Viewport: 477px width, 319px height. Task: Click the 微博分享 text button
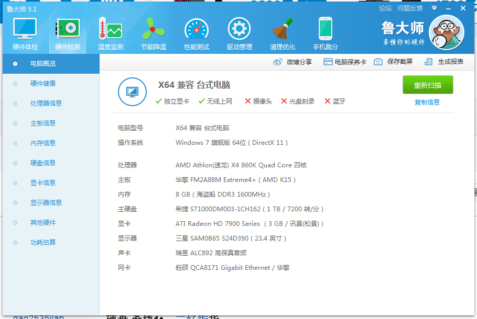299,62
